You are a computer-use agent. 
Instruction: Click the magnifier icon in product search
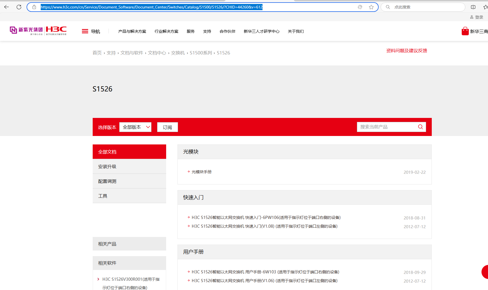click(420, 127)
